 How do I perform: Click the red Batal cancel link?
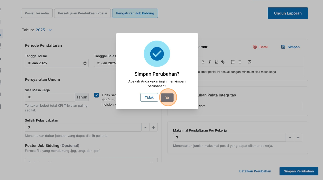(260, 47)
